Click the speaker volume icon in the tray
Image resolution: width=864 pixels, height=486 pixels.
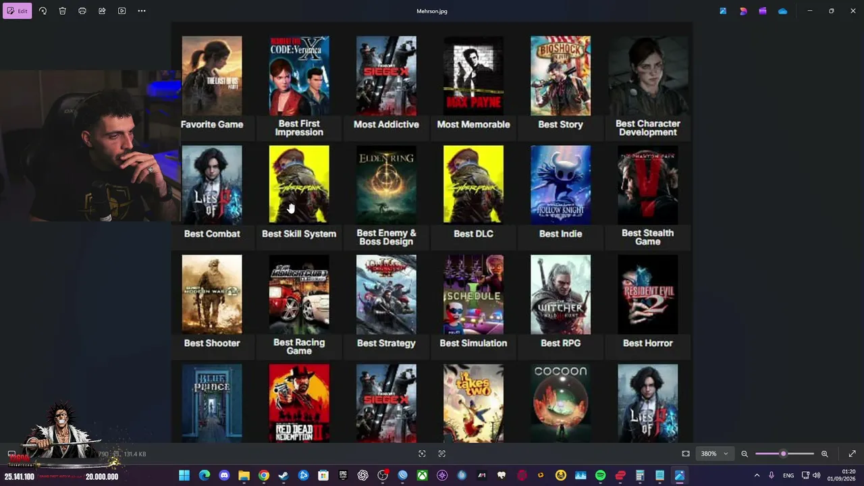817,476
